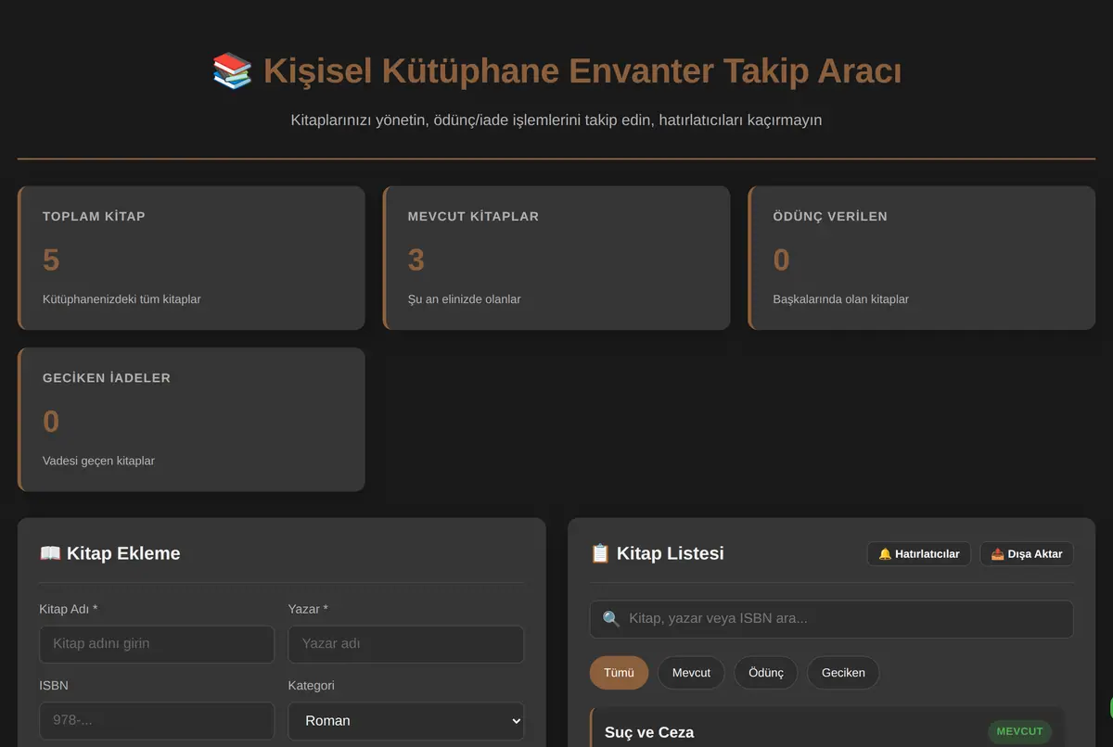Focus the Yazar adı input field
1113x747 pixels.
click(x=406, y=644)
